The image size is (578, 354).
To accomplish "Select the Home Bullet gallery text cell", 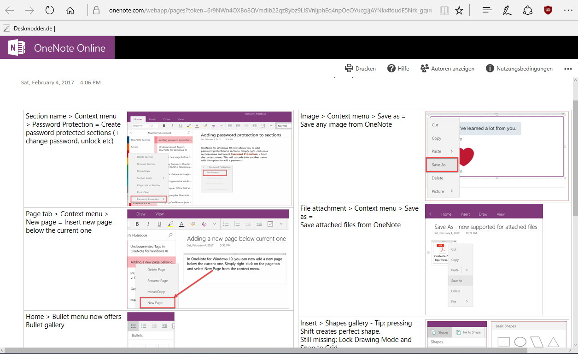I will tap(74, 321).
